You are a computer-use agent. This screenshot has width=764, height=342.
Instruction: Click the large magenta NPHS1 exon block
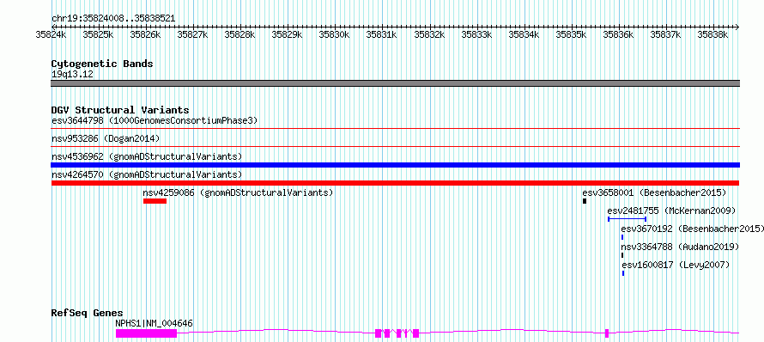pos(146,333)
